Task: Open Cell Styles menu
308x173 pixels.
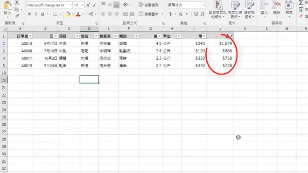Action: pyautogui.click(x=249, y=10)
